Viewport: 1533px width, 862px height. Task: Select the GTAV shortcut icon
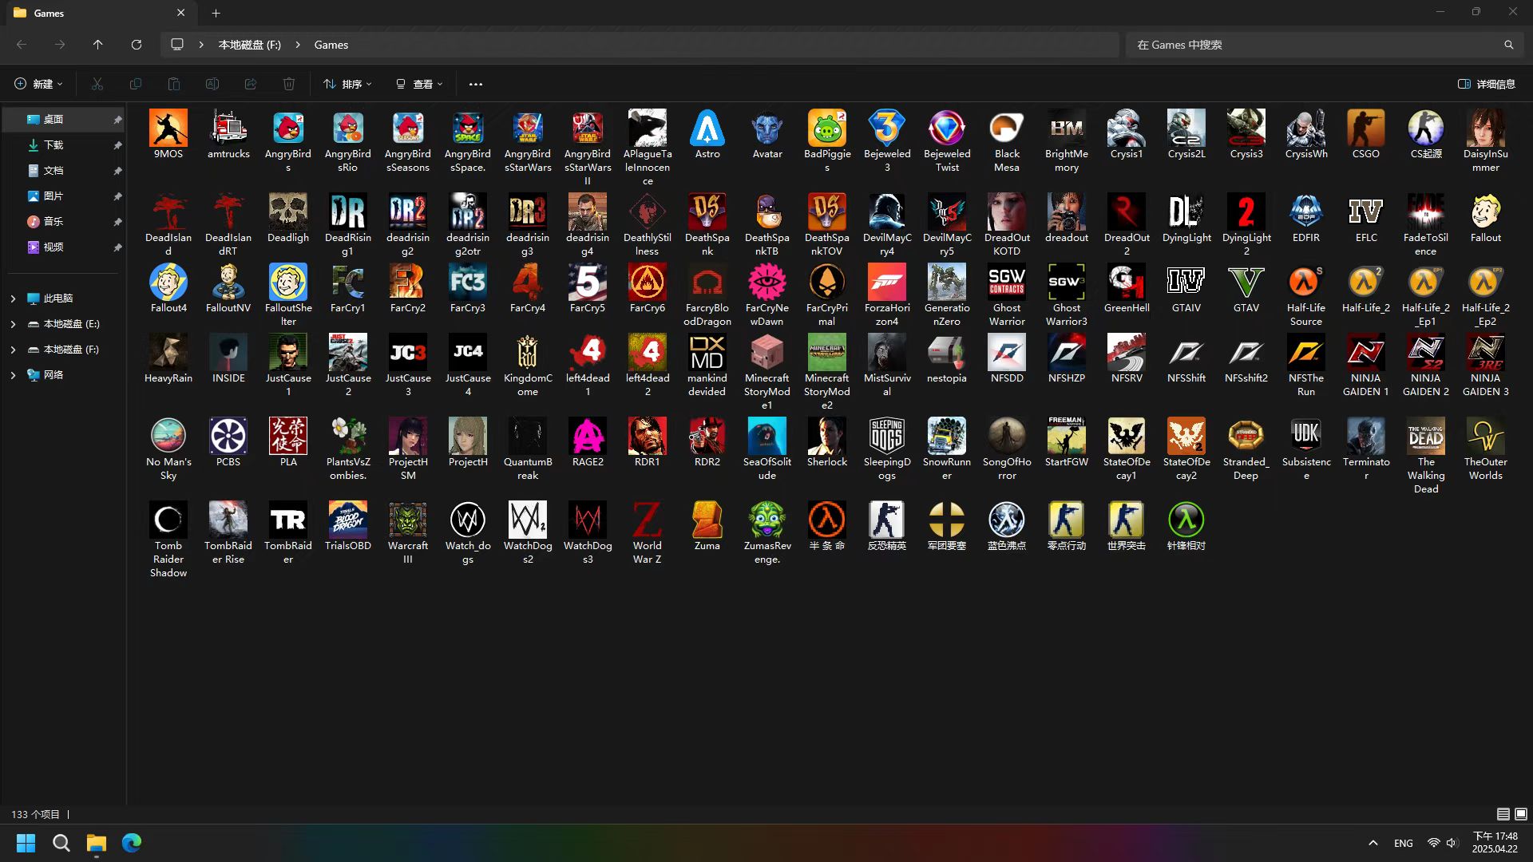[1246, 282]
